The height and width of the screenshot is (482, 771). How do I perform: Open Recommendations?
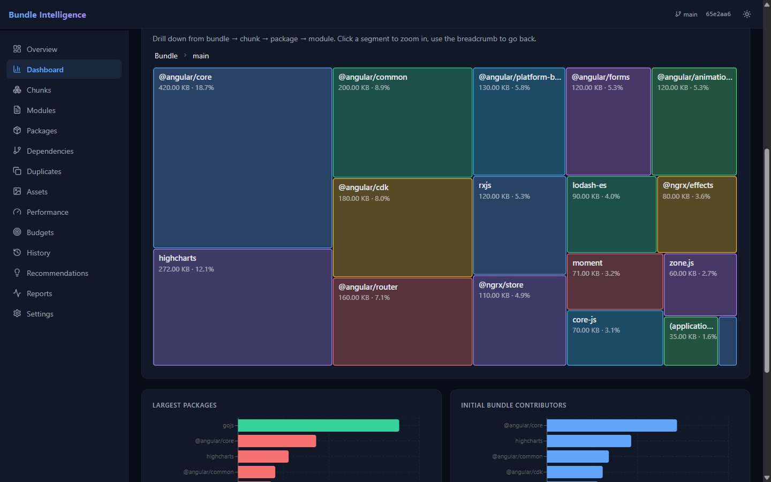pos(64,273)
